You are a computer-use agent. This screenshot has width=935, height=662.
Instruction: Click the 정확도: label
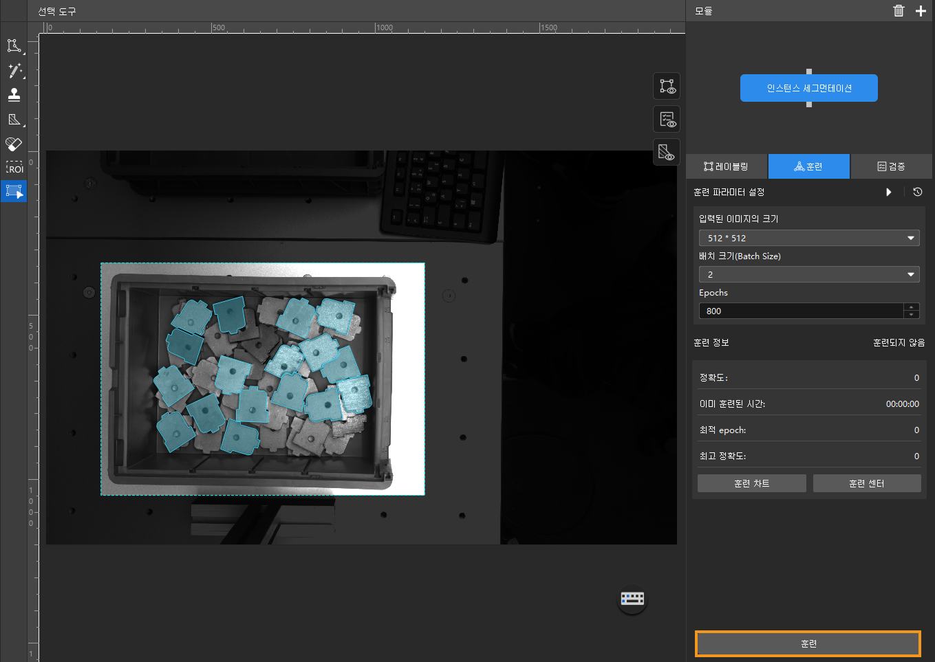click(713, 377)
